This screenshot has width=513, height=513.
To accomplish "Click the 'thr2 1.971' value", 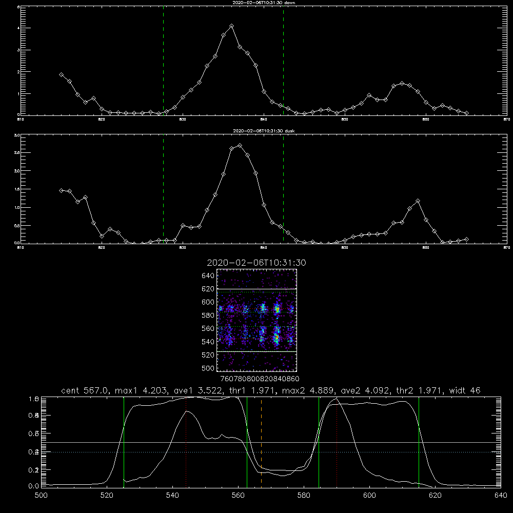I will click(x=420, y=390).
